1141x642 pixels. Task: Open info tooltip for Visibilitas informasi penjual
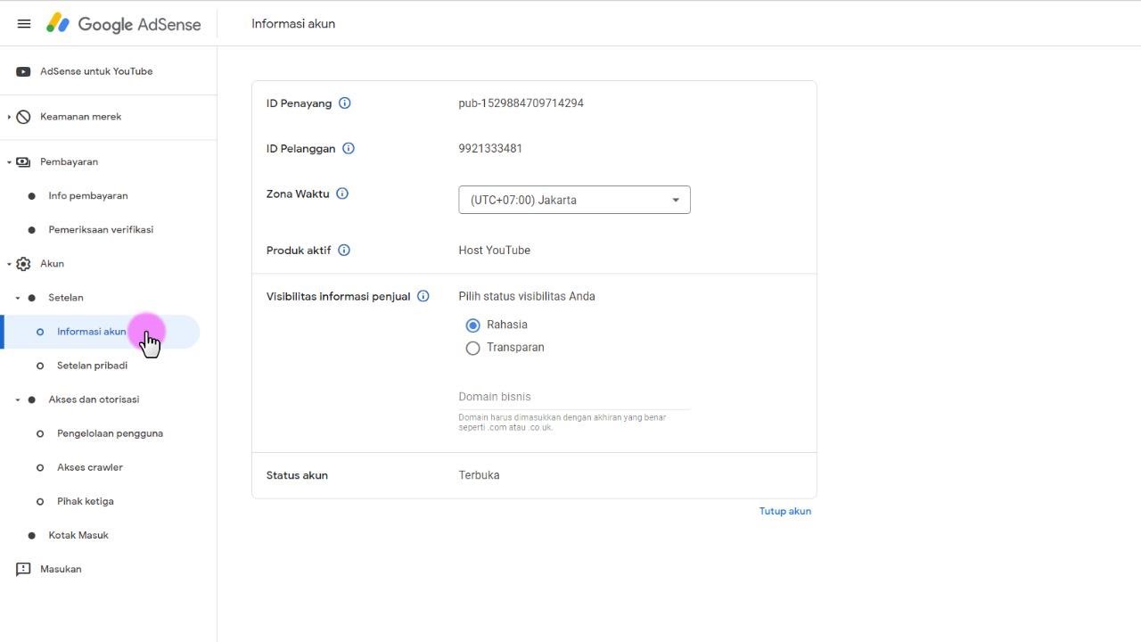coord(423,296)
